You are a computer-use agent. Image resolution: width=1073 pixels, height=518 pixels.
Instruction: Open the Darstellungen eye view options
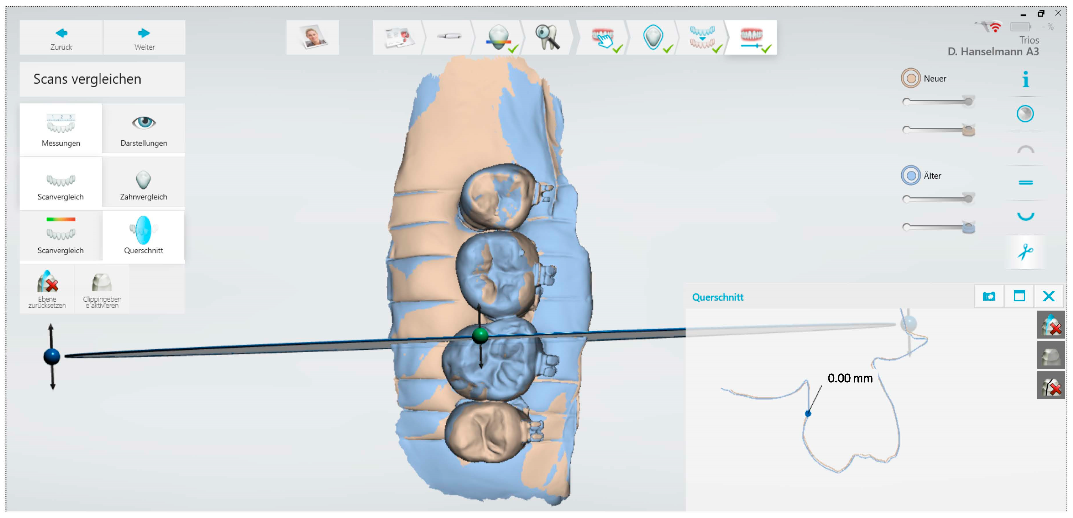[144, 129]
